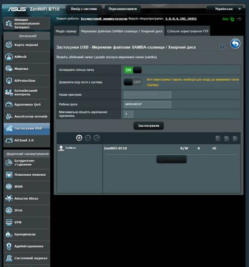Viewport: 249px width, 267px height.
Task: Open the IPv6 settings
Action: pos(27,210)
